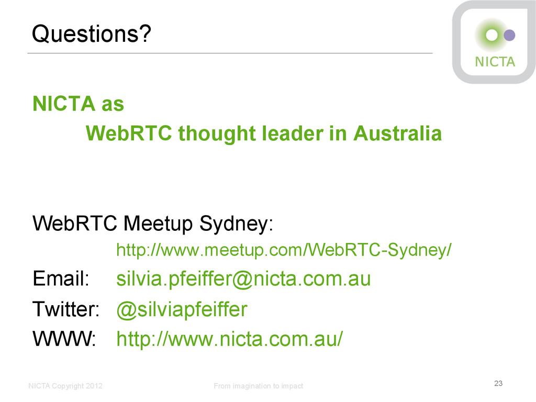Click the slide number 23
Image resolution: width=536 pixels, height=402 pixels.
click(x=498, y=383)
